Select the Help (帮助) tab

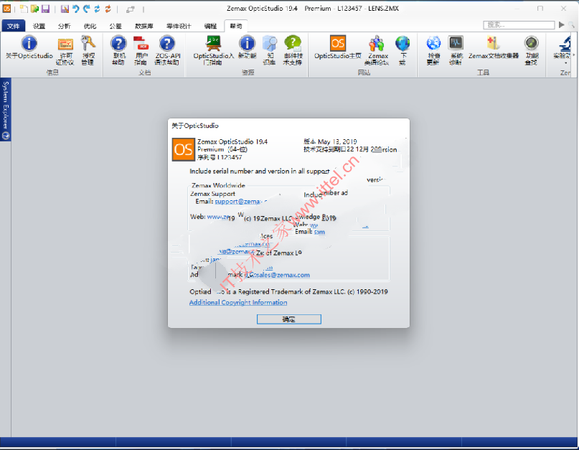coord(236,26)
